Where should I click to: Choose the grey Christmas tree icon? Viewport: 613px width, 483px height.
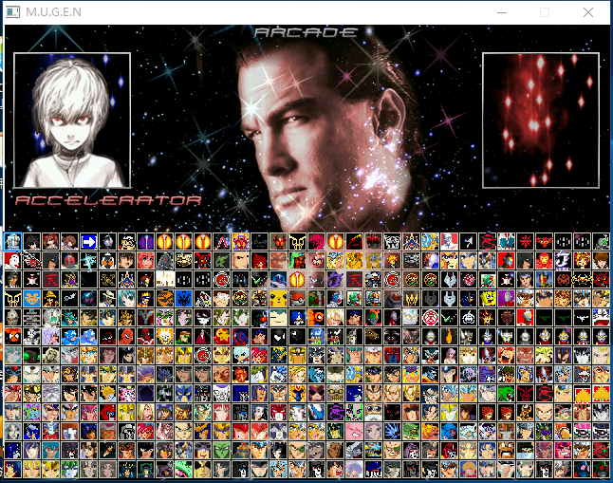[164, 261]
